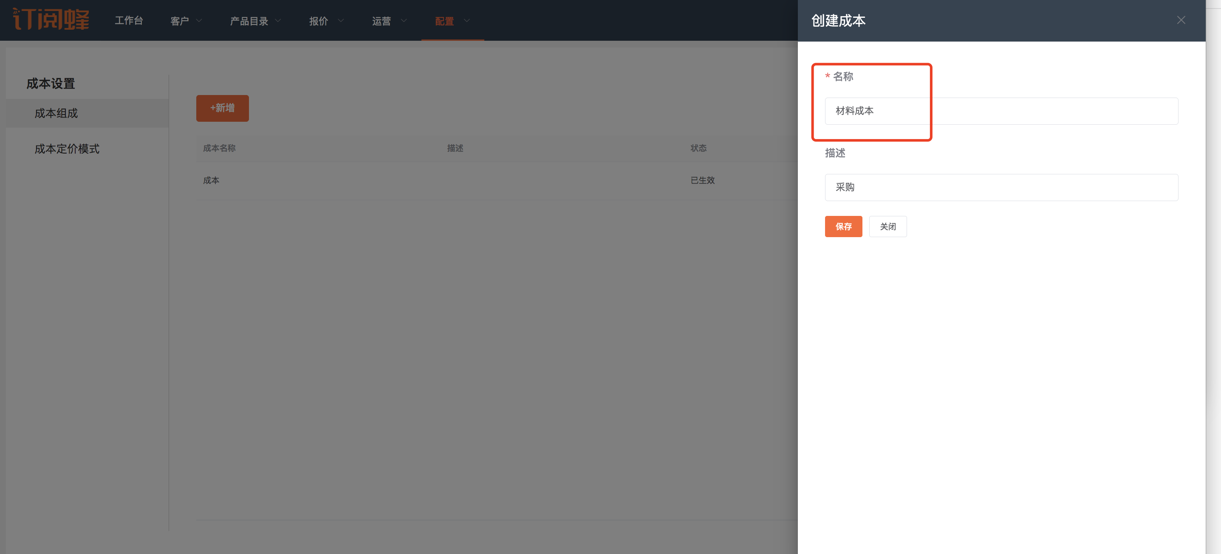Select 成本组成 in the sidebar

click(x=56, y=113)
